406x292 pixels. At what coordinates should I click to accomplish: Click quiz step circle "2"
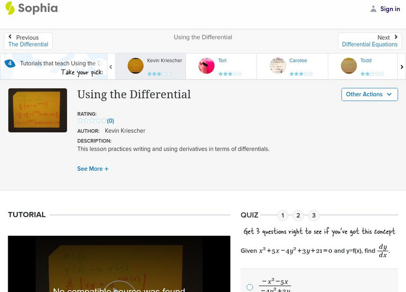[298, 215]
